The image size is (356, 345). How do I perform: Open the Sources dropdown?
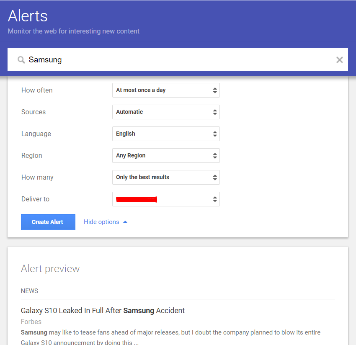tap(166, 112)
